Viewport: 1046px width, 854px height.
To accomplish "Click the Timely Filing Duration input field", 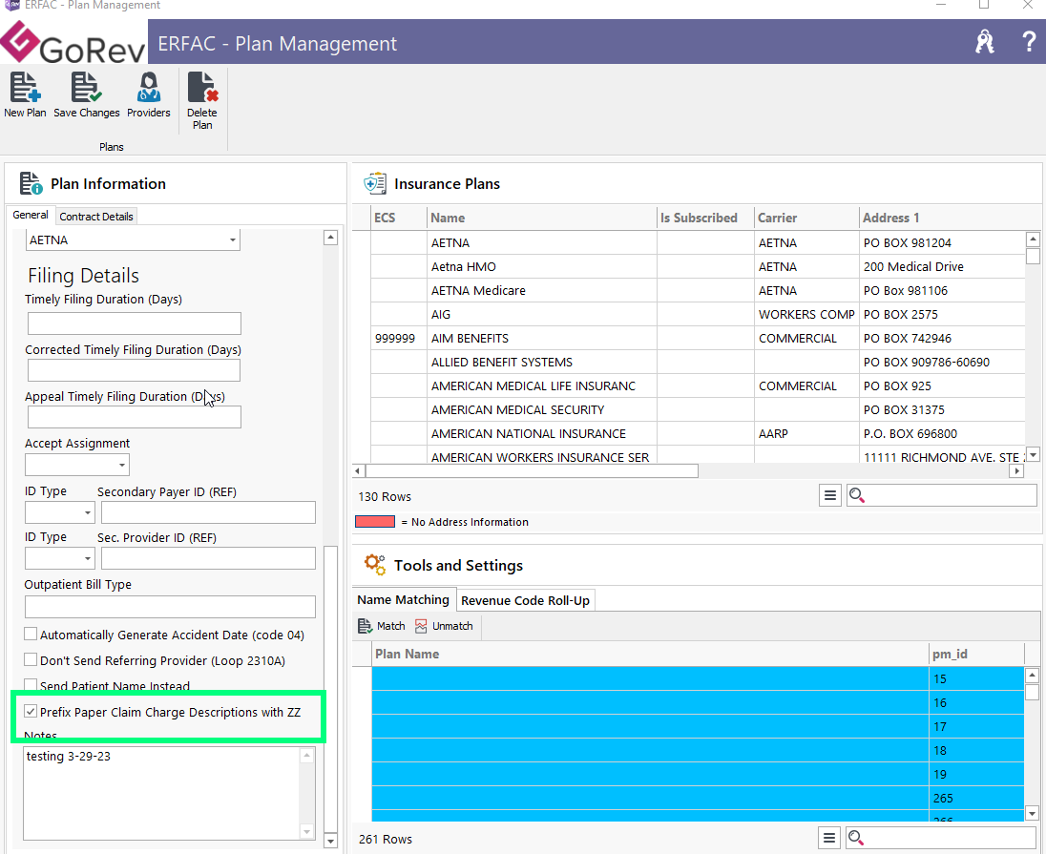I will coord(134,323).
